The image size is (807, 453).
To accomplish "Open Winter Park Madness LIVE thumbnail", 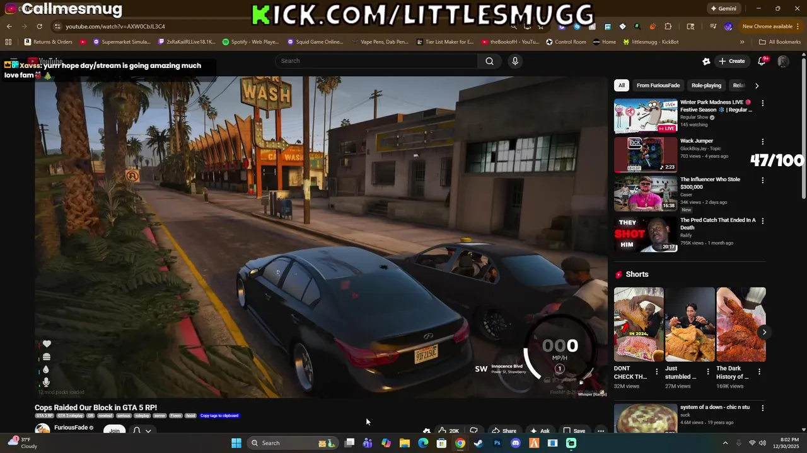I will [646, 116].
